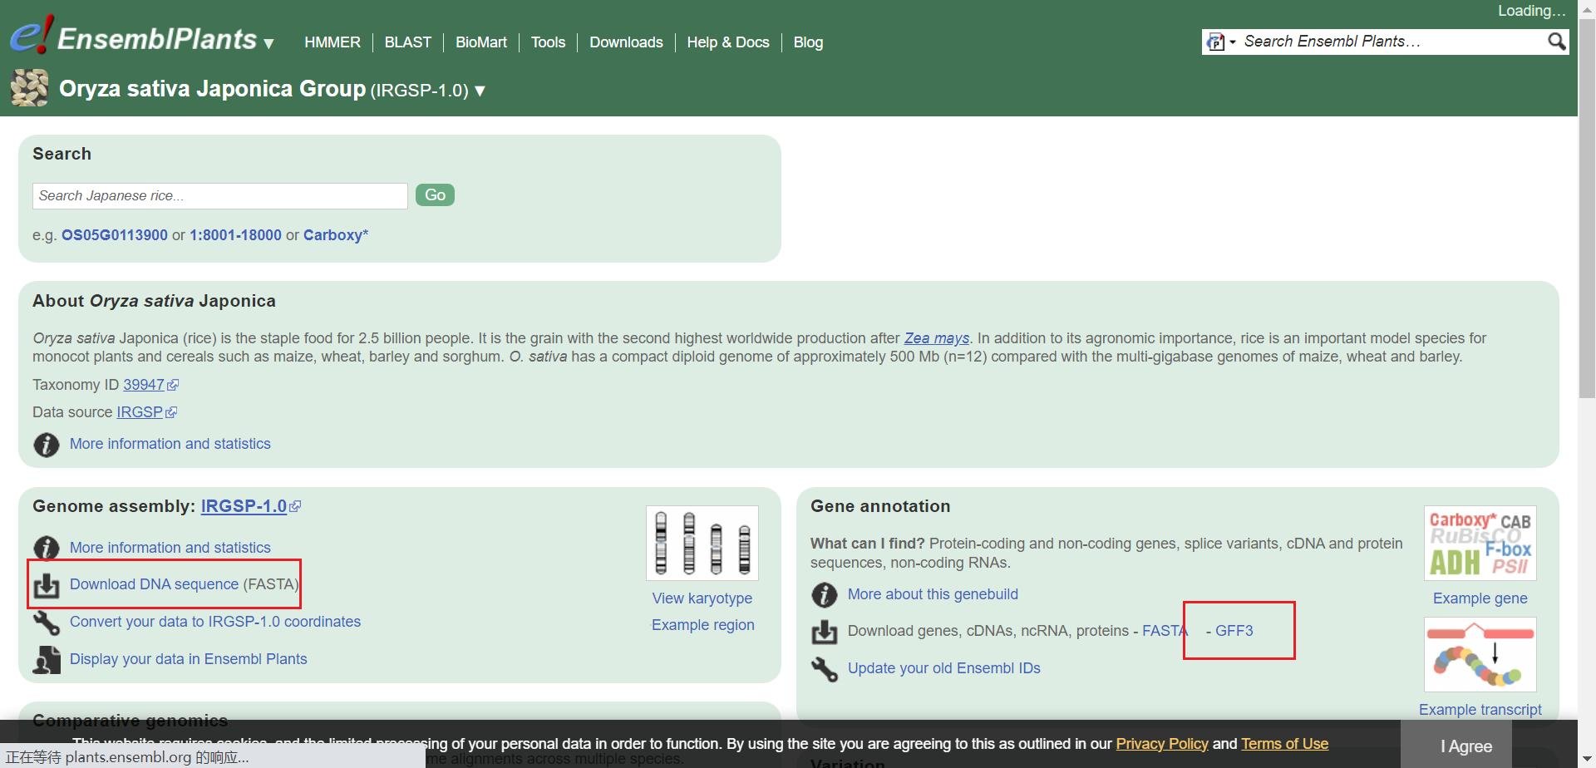
Task: Open the Example gene link
Action: (x=1480, y=598)
